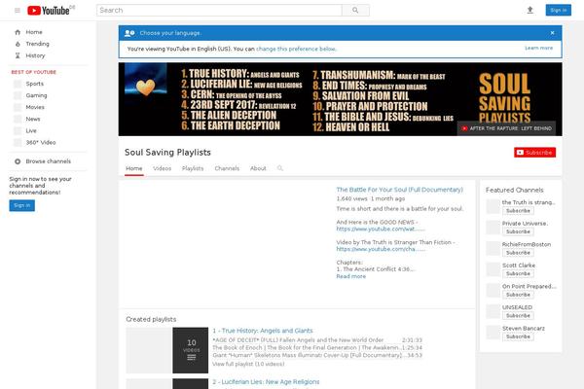This screenshot has height=389, width=584.
Task: Click 'change this preference below' link
Action: (x=296, y=49)
